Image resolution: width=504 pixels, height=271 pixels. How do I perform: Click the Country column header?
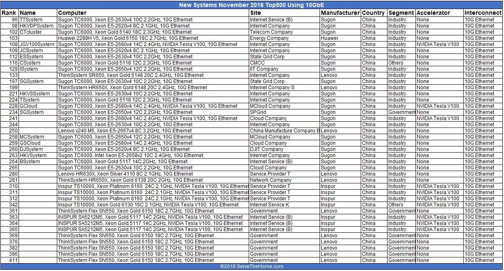374,13
